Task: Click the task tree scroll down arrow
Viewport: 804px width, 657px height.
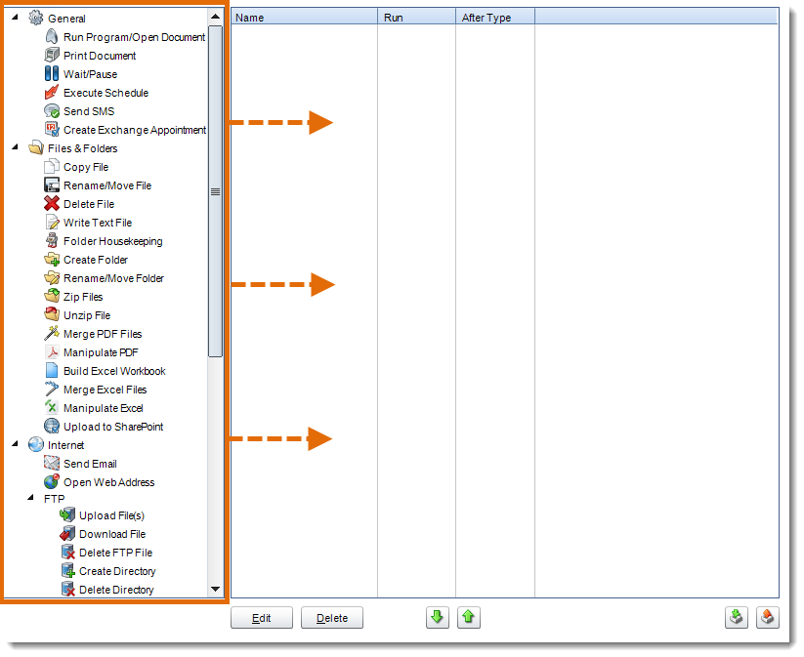Action: 215,590
